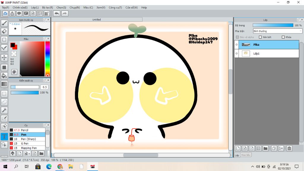The height and width of the screenshot is (171, 304).
Task: Open the Bộ lọc(R) menu
Action: pos(47,7)
